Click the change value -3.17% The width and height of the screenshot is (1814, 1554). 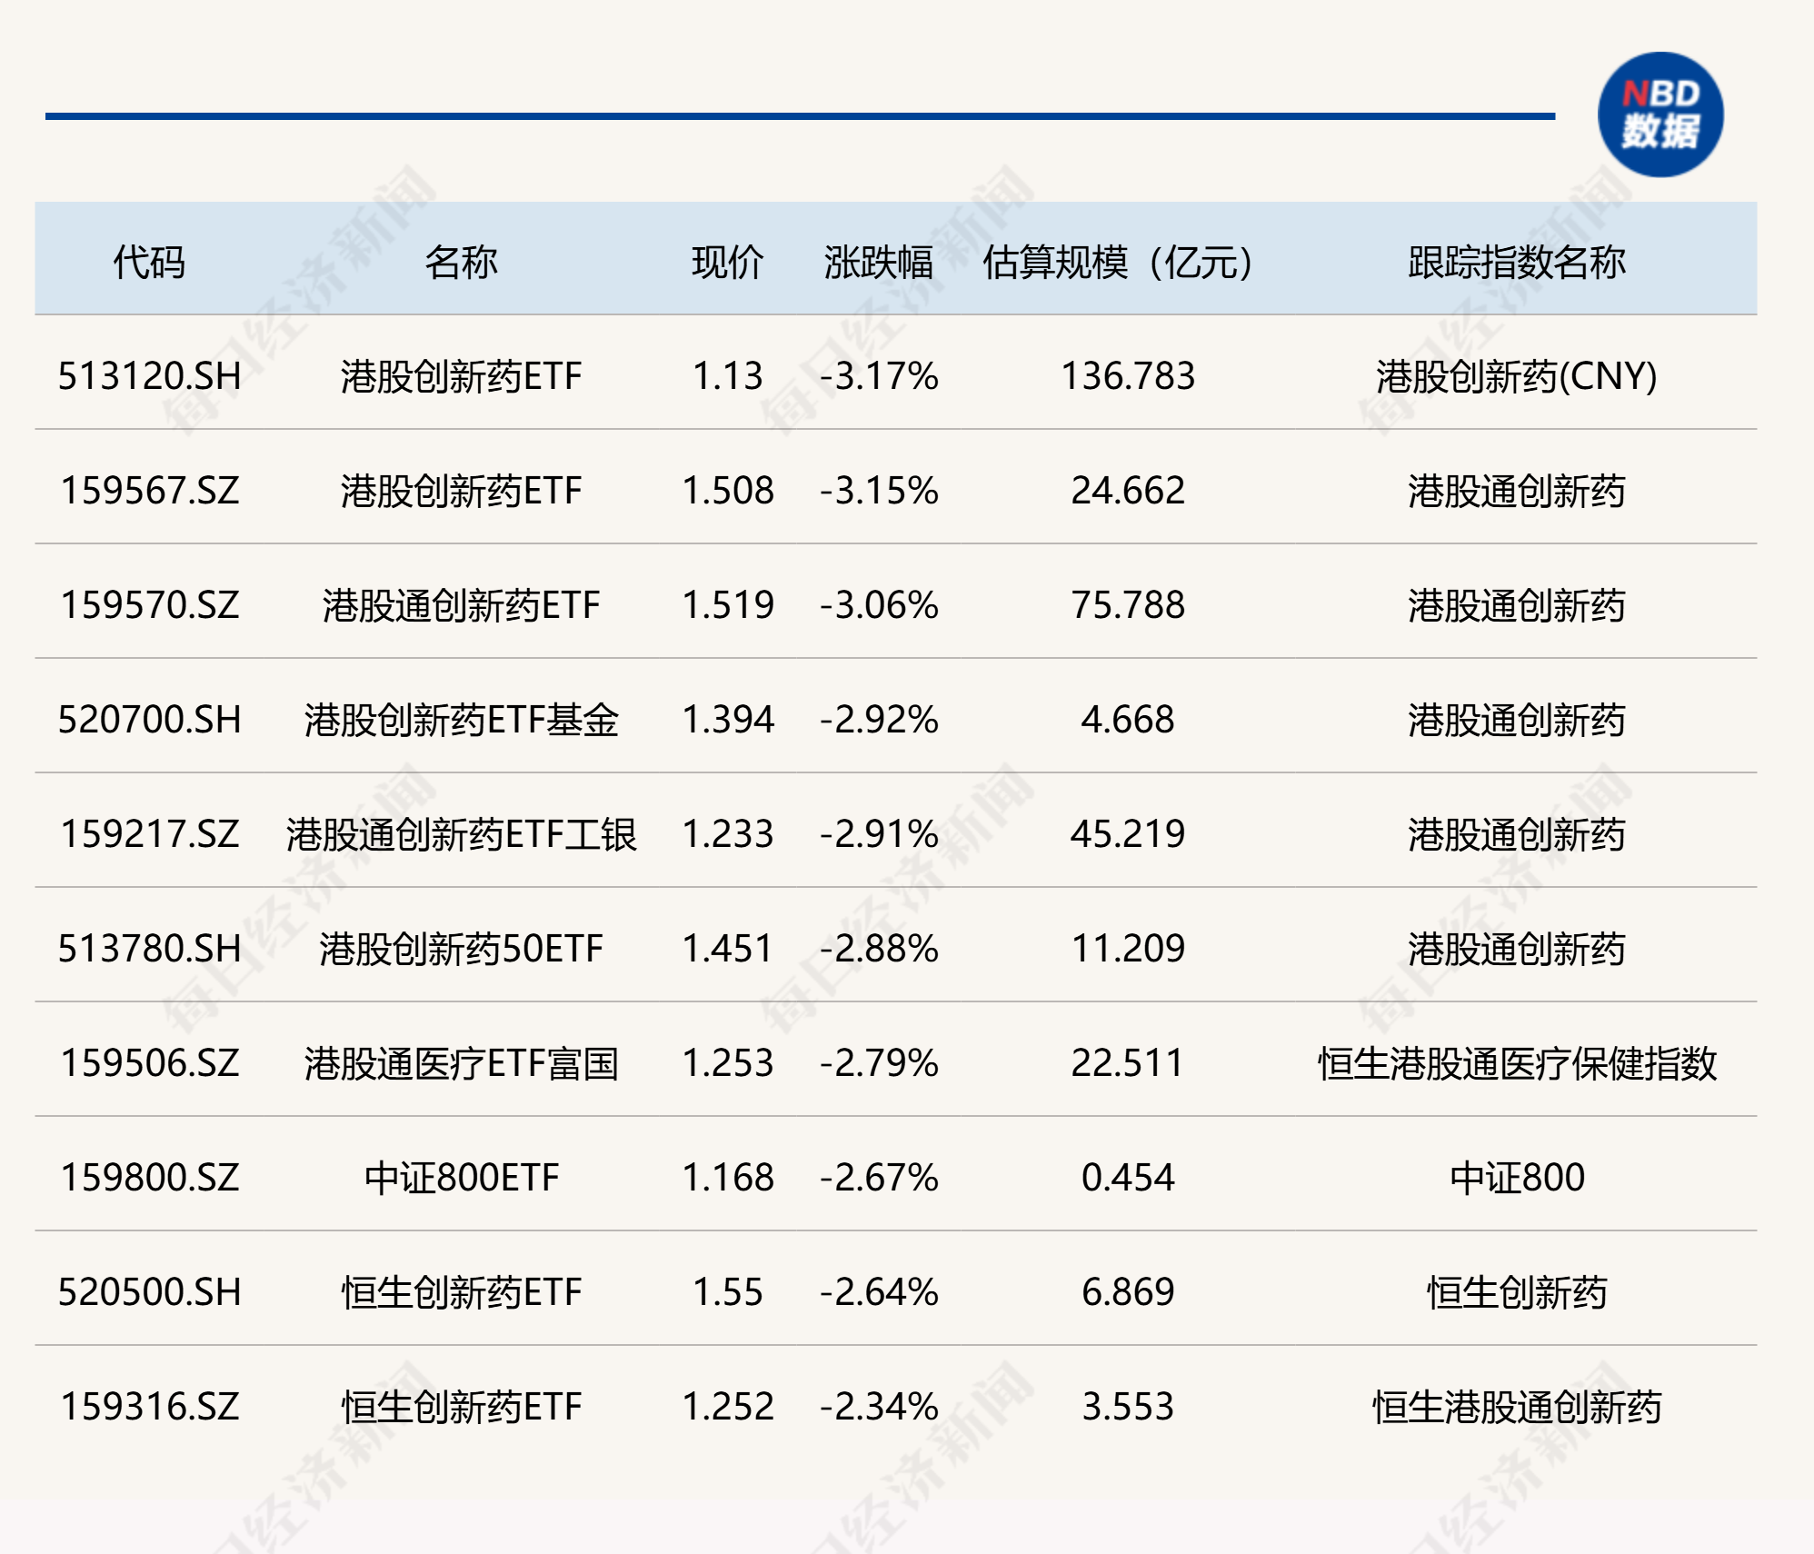[x=879, y=375]
